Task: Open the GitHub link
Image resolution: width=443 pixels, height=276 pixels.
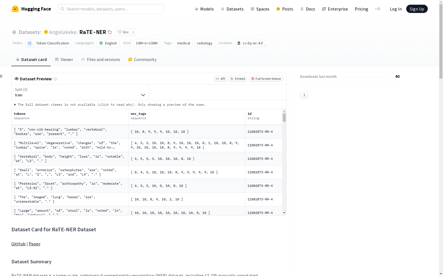Action: tap(19, 244)
